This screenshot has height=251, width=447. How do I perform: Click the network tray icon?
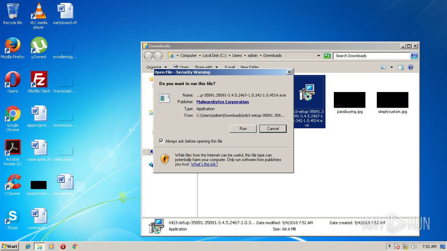coord(406,246)
